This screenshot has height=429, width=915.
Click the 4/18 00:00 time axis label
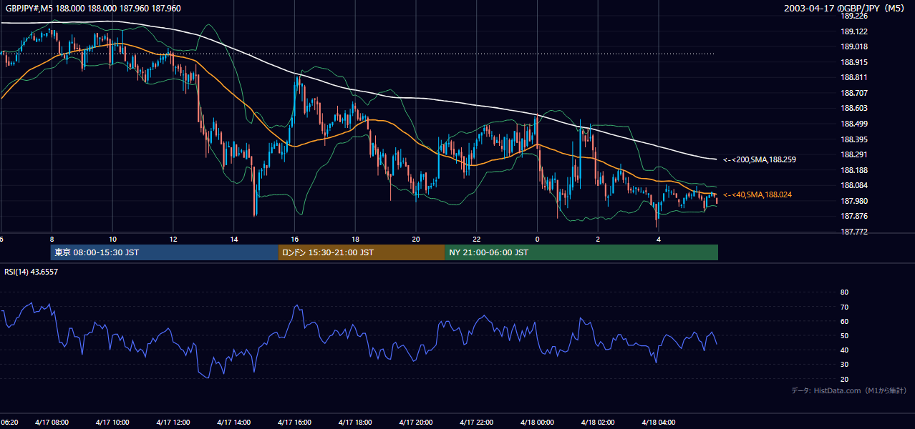tap(537, 423)
